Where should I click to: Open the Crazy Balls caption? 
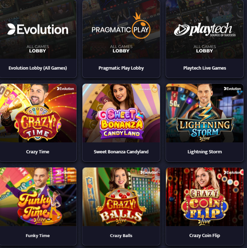tap(121, 236)
